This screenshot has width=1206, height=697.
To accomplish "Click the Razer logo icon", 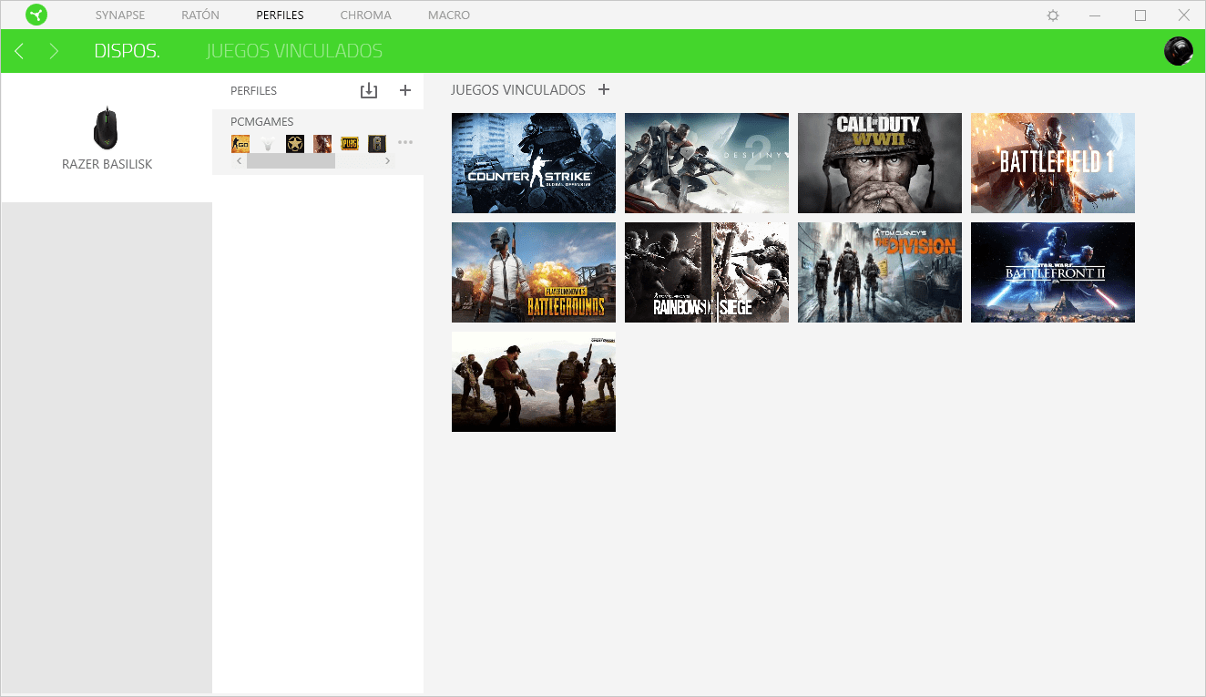I will pos(36,15).
